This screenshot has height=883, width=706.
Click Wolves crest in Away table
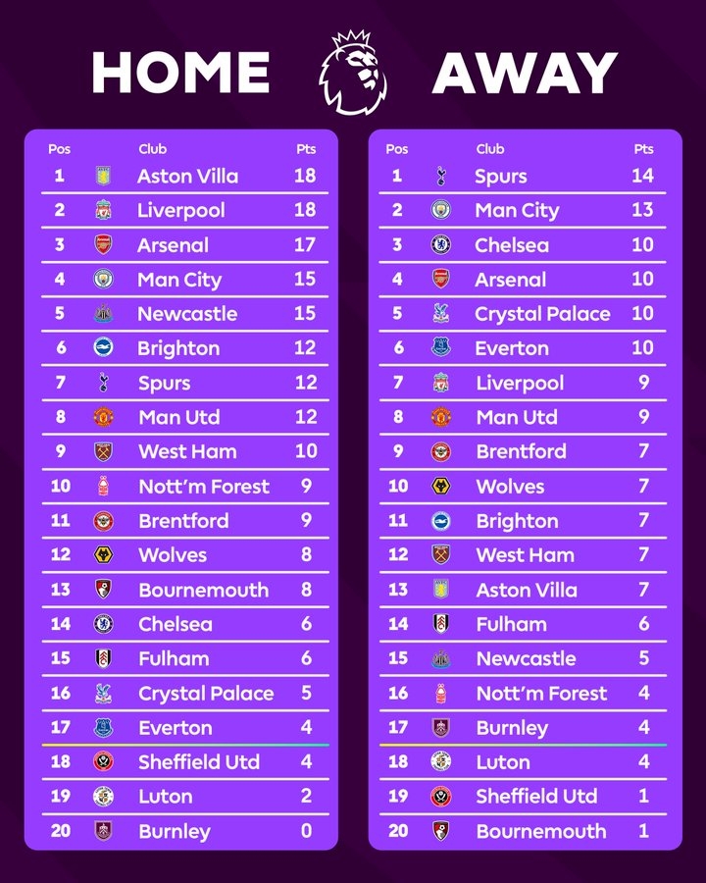[x=441, y=486]
